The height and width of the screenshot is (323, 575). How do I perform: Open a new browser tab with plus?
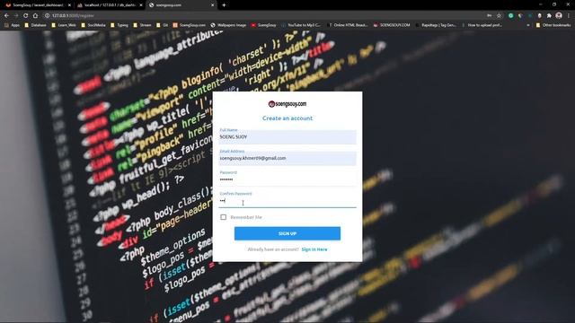(224, 5)
